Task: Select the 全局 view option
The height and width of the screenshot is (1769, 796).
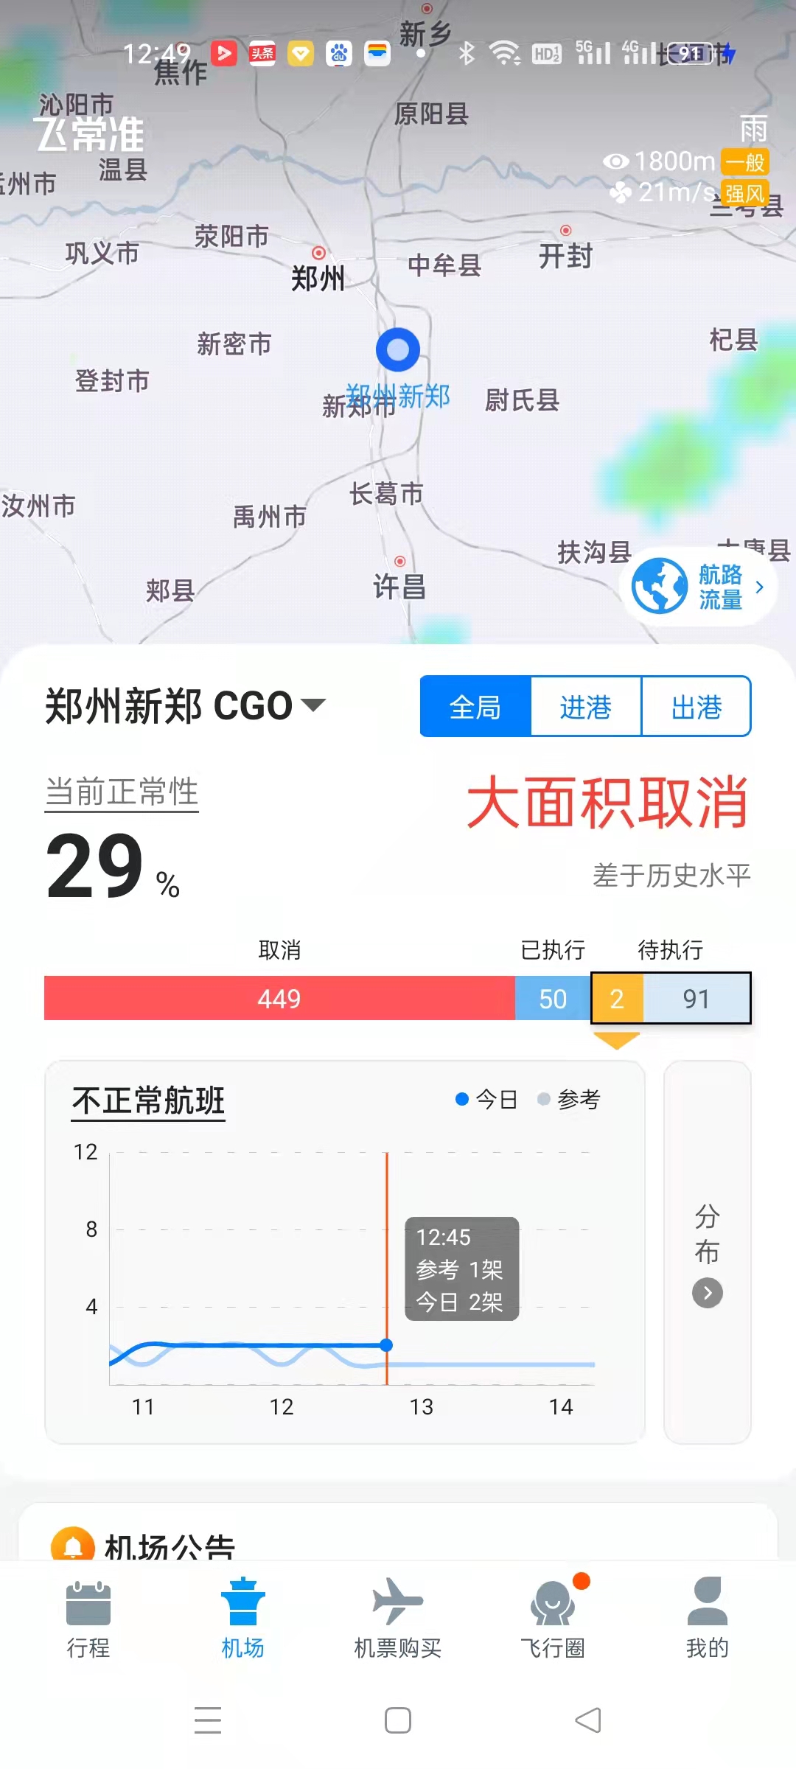Action: click(x=475, y=707)
